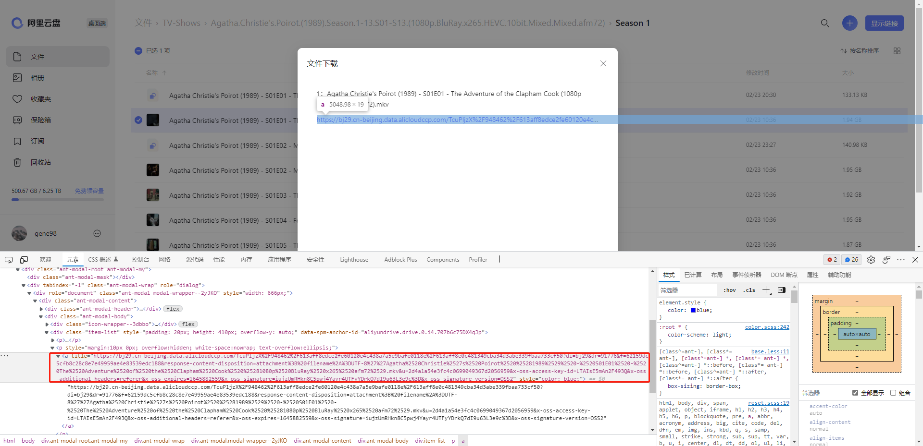The height and width of the screenshot is (446, 923).
Task: Click 显示链接 button
Action: click(885, 23)
